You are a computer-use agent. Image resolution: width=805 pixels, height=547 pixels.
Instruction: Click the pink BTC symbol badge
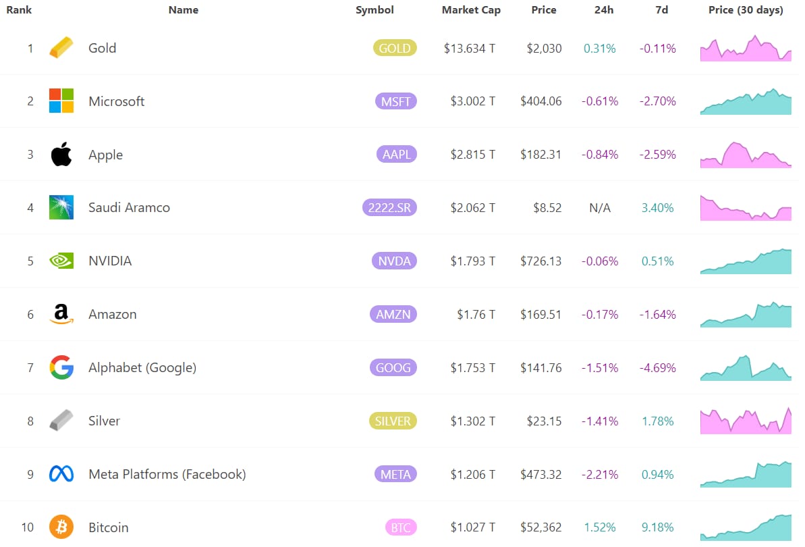pyautogui.click(x=401, y=527)
